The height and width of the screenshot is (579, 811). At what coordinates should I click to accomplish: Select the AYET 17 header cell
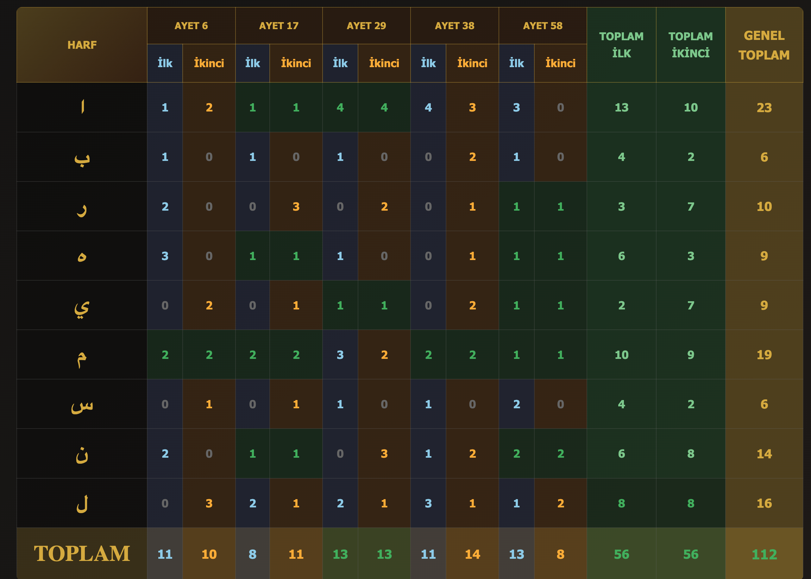[x=279, y=26]
